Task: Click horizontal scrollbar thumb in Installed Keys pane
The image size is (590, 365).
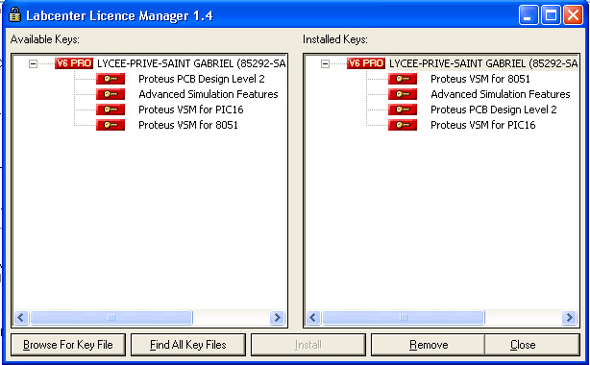Action: click(403, 318)
